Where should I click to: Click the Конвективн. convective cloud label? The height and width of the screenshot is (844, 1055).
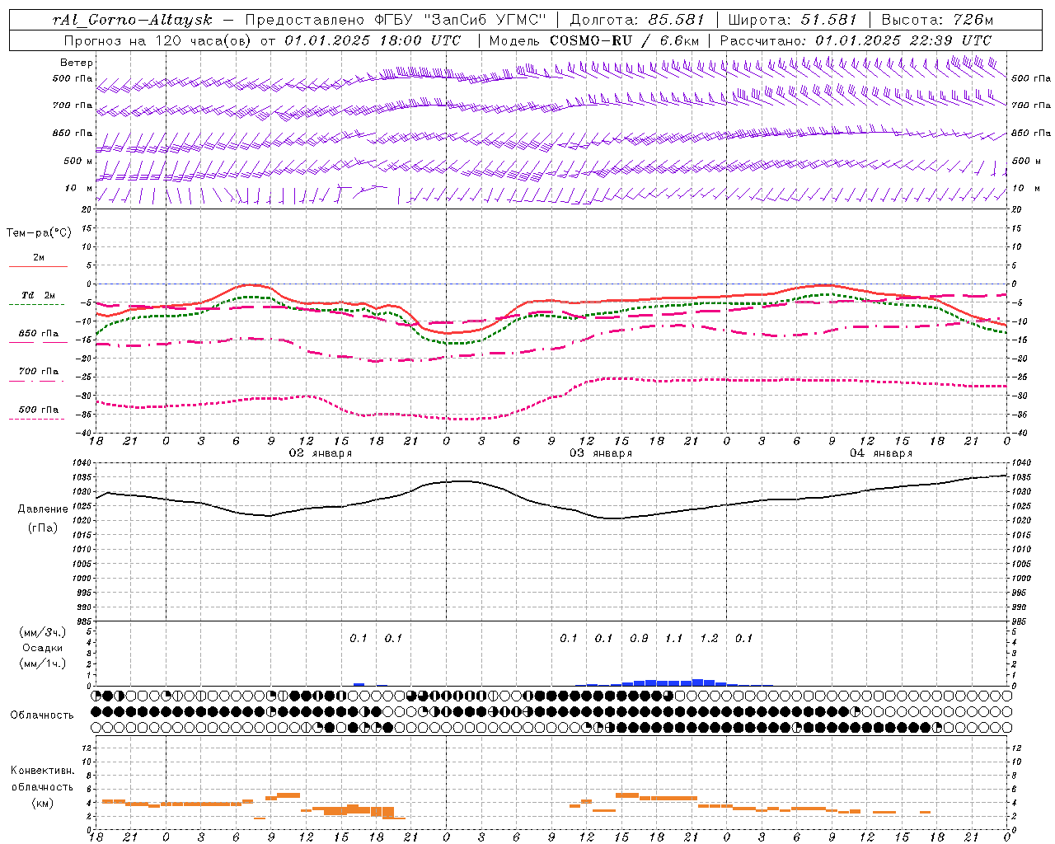43,771
